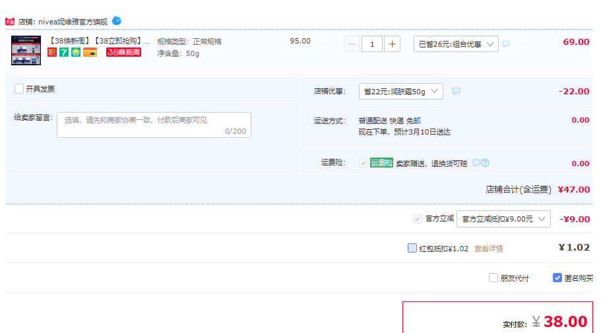The image size is (601, 333).
Task: Click the 店铺合计(含运费) label
Action: tap(519, 189)
